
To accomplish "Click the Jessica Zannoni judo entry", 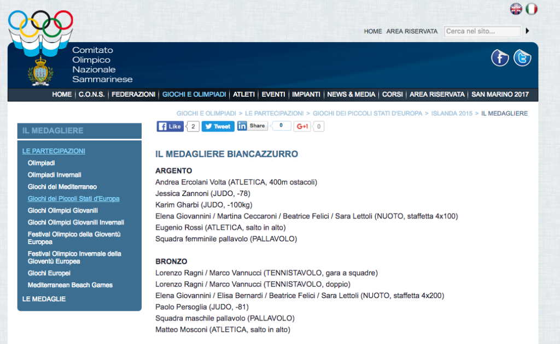I will click(202, 193).
